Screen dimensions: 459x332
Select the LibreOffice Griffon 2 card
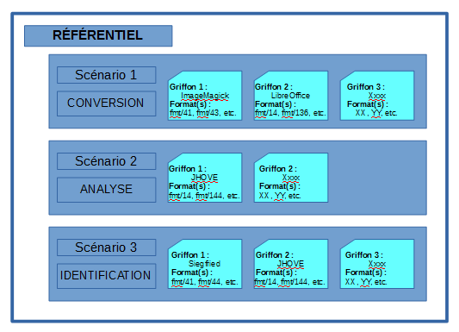click(x=291, y=96)
